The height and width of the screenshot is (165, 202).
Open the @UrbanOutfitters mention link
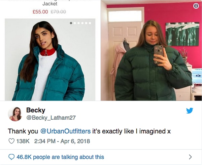(x=65, y=131)
